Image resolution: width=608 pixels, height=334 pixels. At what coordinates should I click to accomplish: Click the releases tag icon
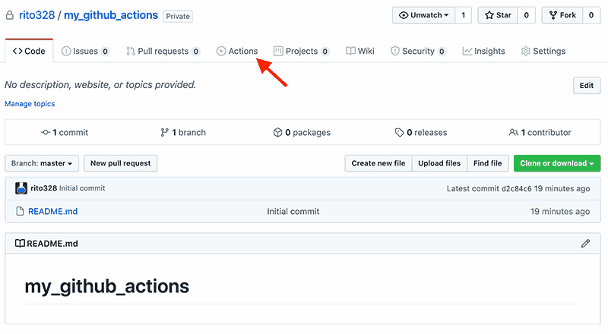(x=400, y=132)
